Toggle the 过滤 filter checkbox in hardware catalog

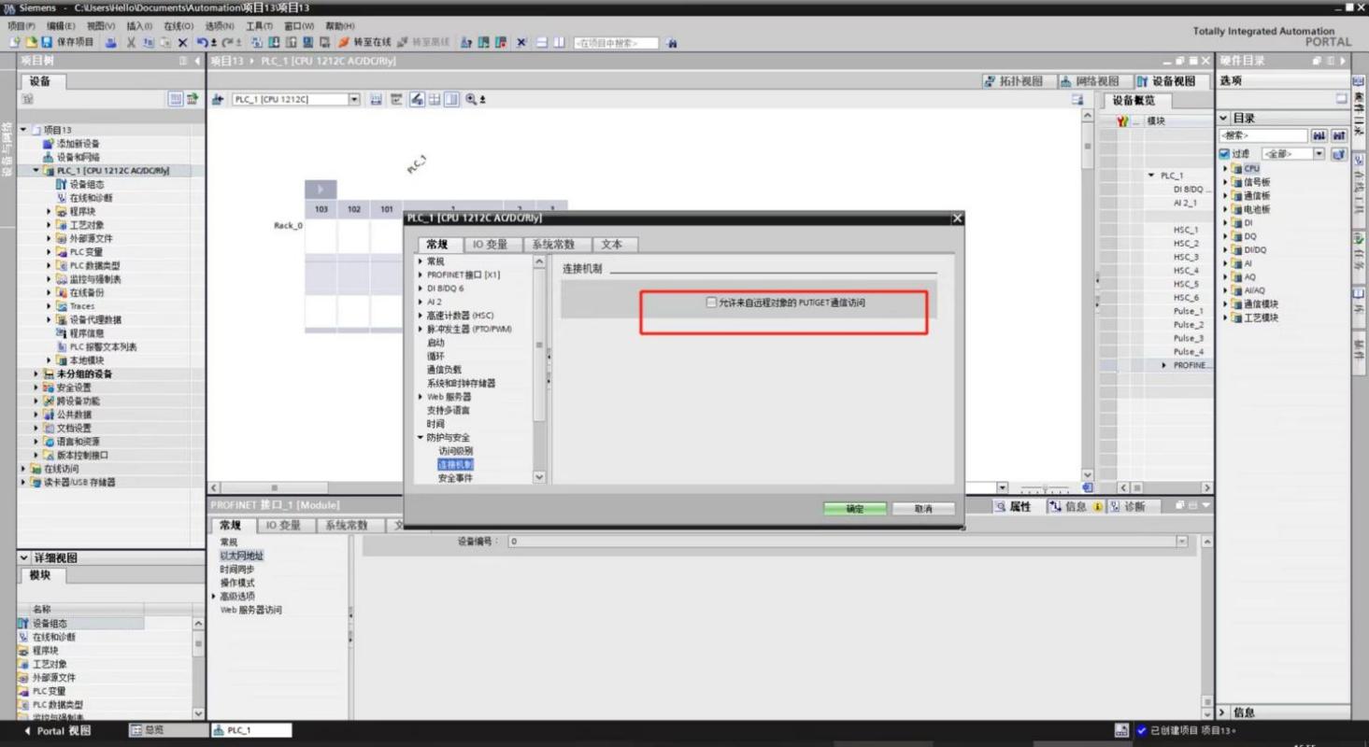coord(1224,153)
